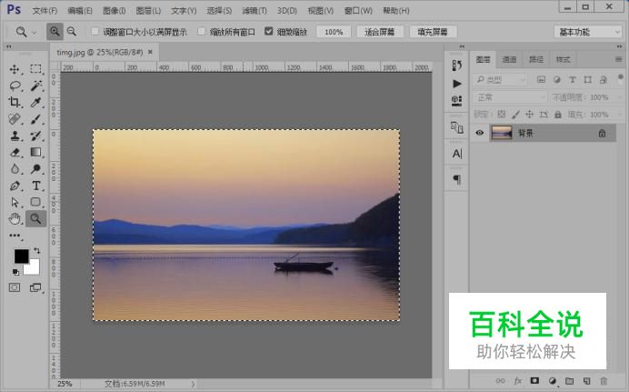The image size is (629, 392).
Task: Enable resize windows to fit checkbox
Action: coord(95,31)
